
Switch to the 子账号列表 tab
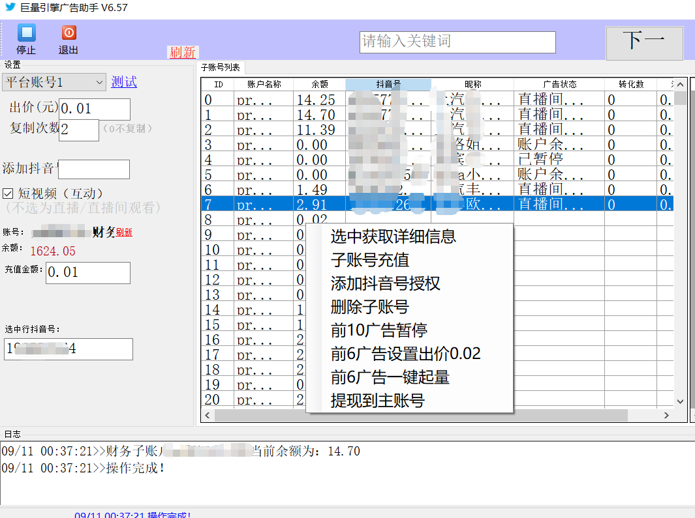point(220,67)
